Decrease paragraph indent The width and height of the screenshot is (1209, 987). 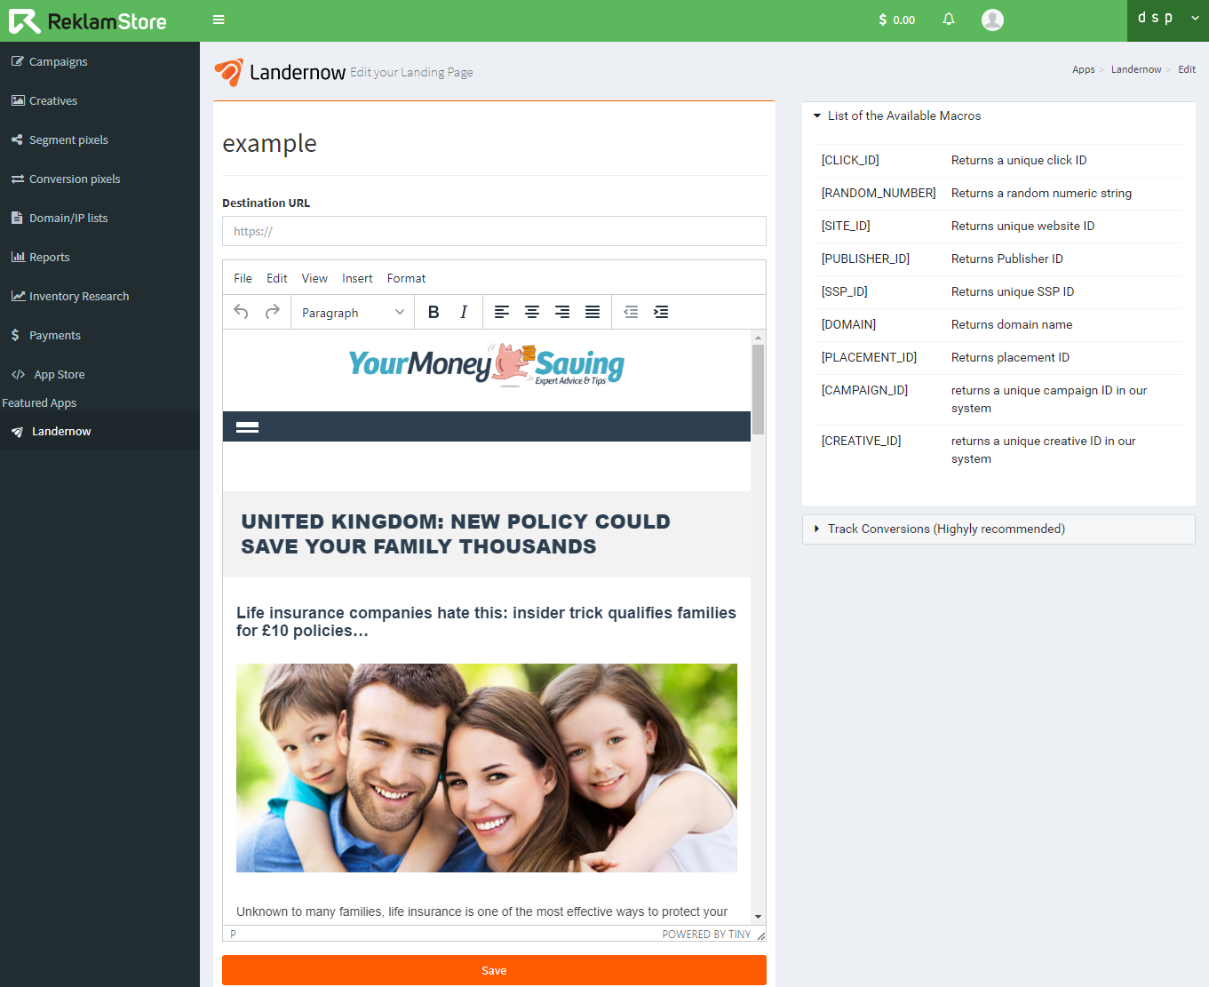pyautogui.click(x=631, y=312)
